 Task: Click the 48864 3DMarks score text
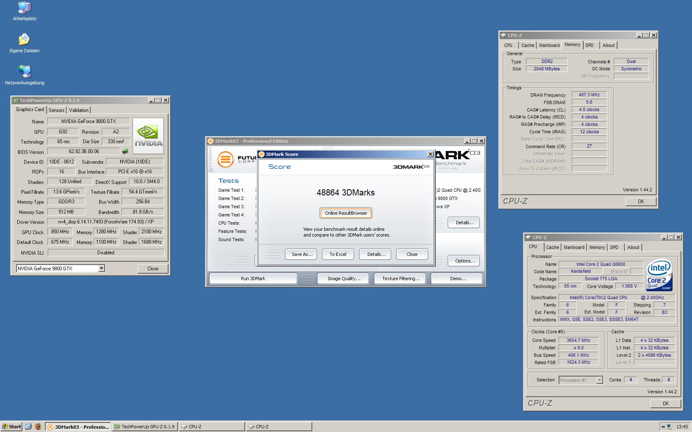[346, 193]
